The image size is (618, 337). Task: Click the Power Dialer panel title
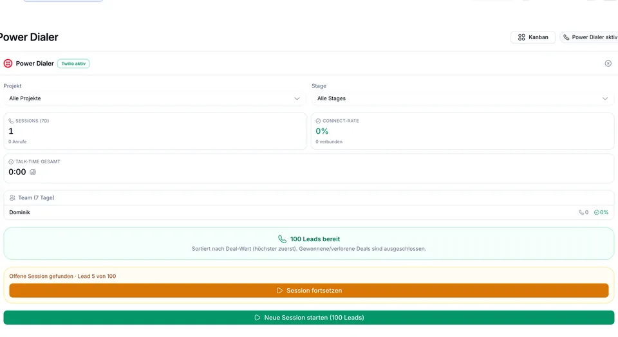tap(35, 64)
